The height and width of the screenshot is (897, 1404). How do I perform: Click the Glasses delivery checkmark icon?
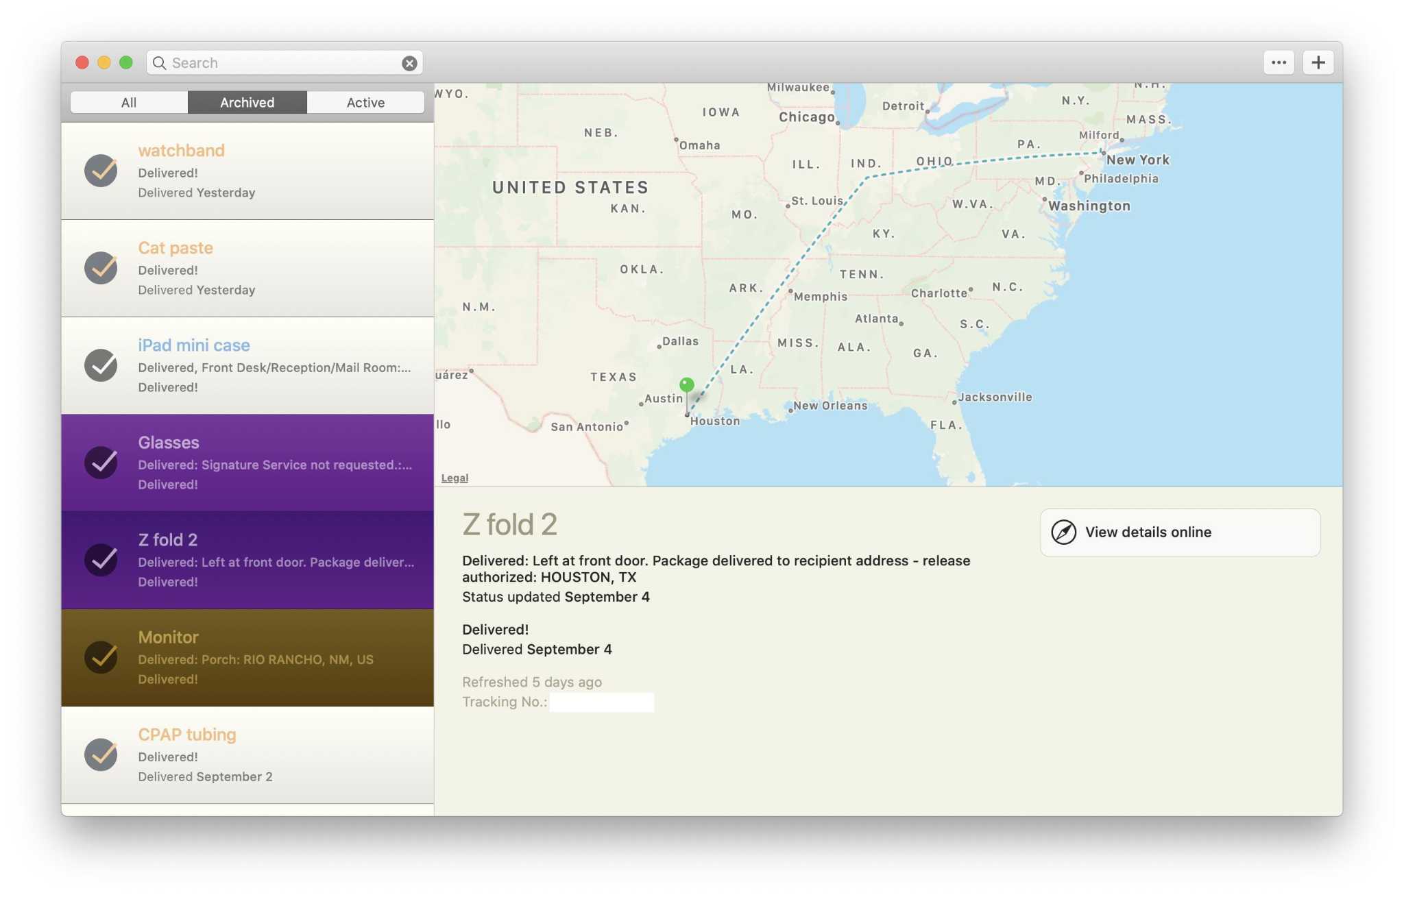101,463
